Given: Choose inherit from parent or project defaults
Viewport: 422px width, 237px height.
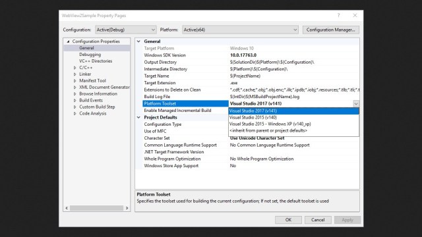Looking at the screenshot, I should [x=293, y=130].
